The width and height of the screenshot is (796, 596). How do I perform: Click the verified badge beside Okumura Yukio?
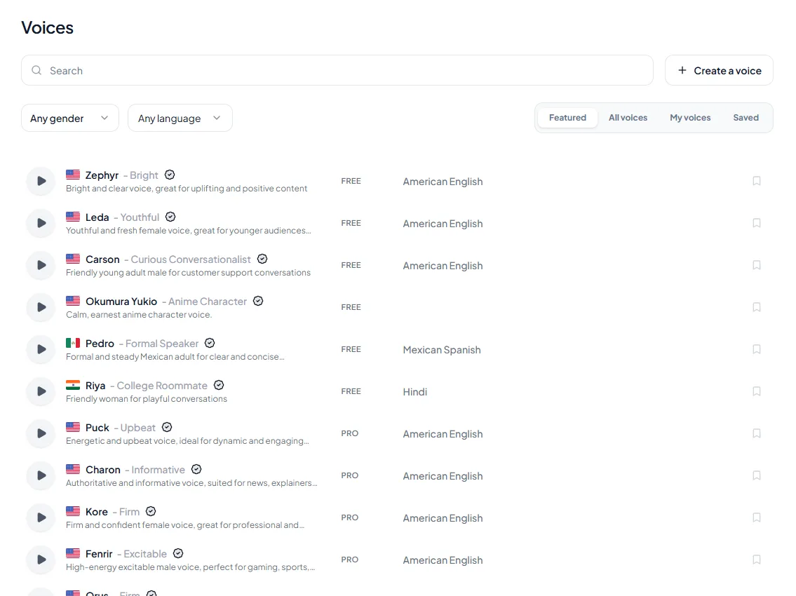pyautogui.click(x=258, y=301)
